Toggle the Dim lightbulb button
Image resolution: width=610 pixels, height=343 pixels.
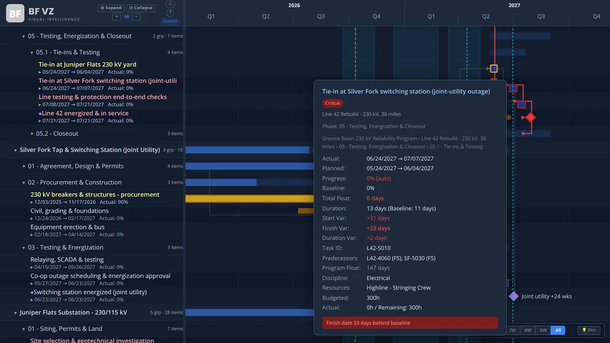pos(589,330)
